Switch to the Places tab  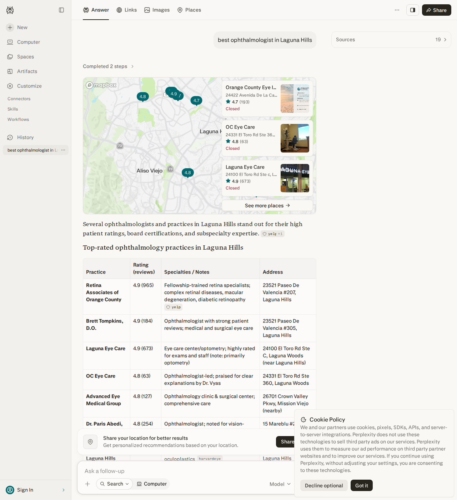coord(189,10)
